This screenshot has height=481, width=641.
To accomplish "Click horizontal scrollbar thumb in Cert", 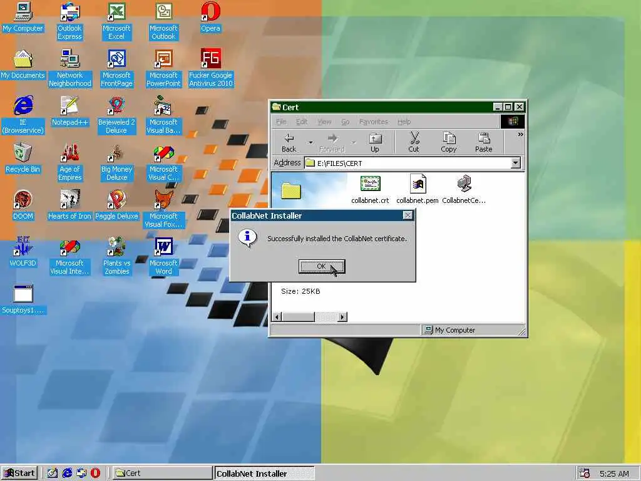I will click(298, 316).
